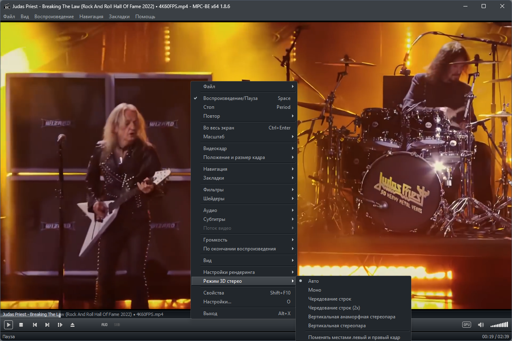
Task: Click the AUD audio track indicator
Action: (105, 325)
